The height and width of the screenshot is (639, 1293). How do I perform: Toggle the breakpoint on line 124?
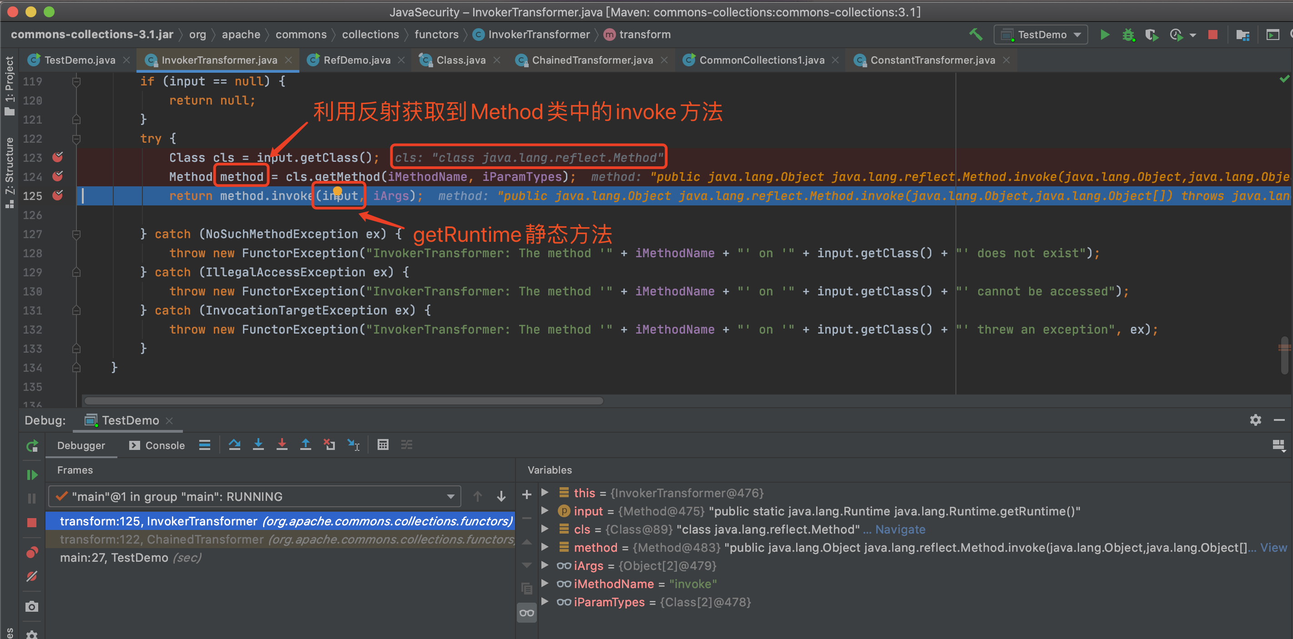coord(58,176)
